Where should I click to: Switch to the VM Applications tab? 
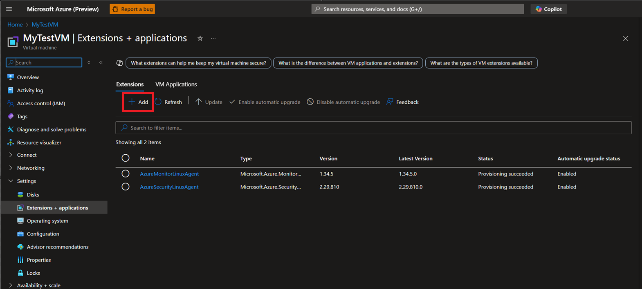tap(176, 84)
